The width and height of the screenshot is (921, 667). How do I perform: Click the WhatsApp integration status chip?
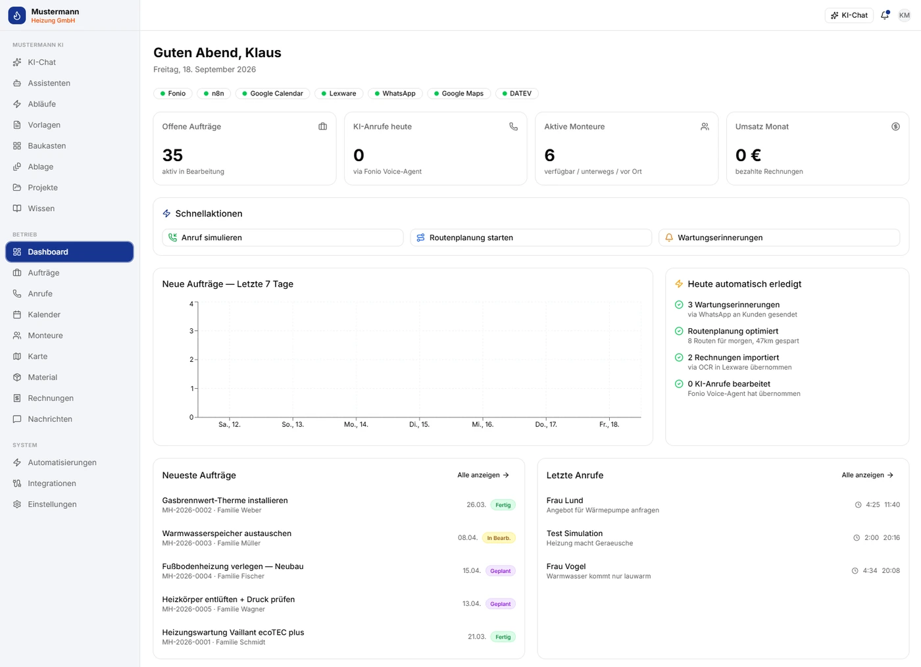tap(395, 93)
